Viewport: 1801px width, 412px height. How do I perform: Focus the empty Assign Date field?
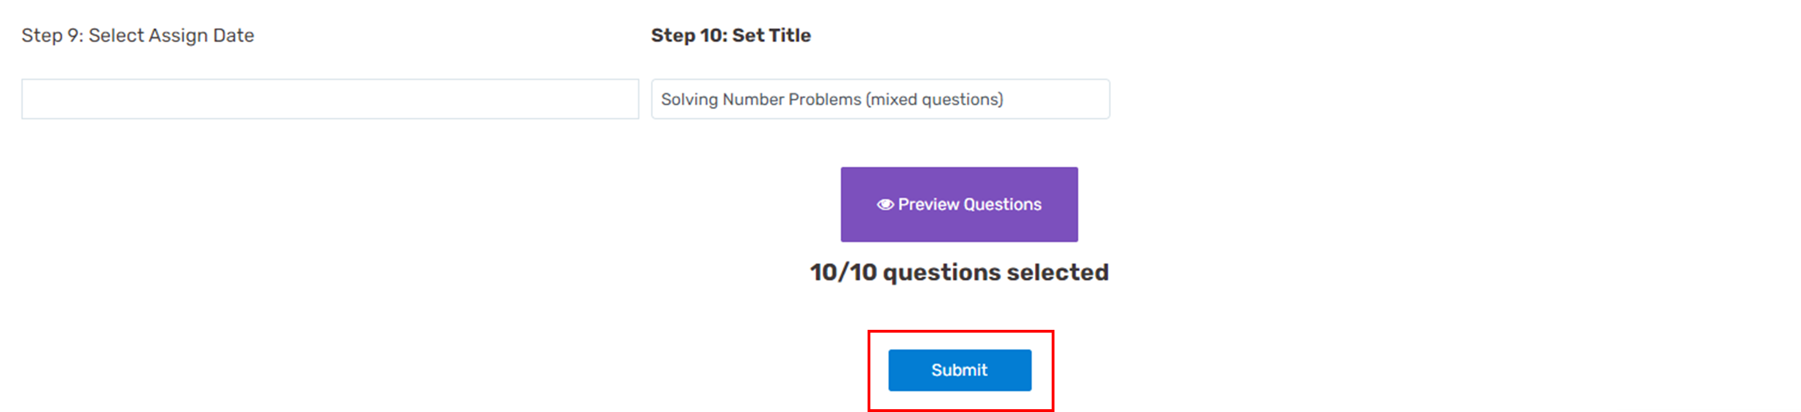click(x=330, y=98)
